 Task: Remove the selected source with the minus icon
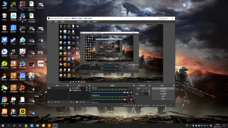tap(74, 102)
